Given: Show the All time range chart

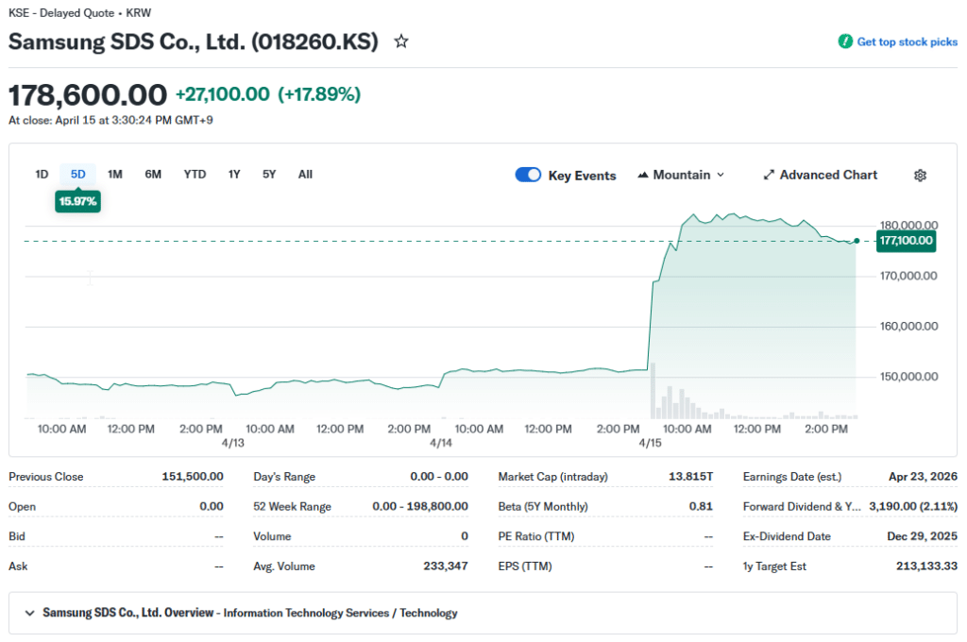Looking at the screenshot, I should [305, 175].
